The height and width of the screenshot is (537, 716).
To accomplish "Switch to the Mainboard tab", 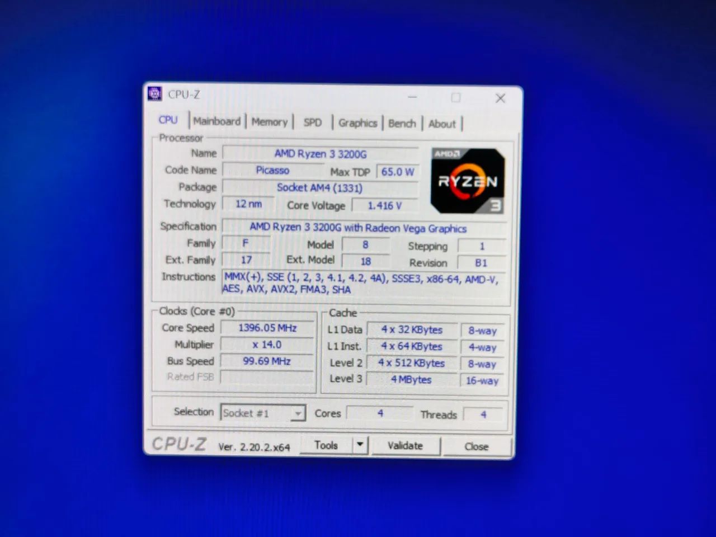I will pyautogui.click(x=216, y=121).
